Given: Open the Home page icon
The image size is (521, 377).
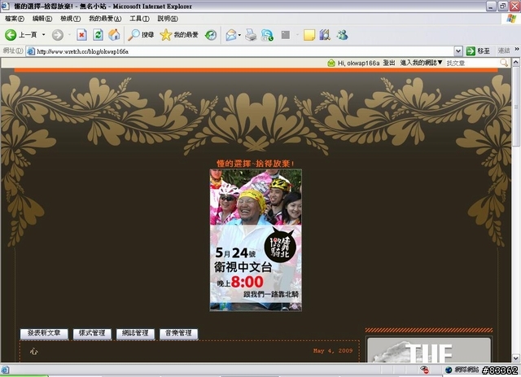Looking at the screenshot, I should tap(114, 34).
